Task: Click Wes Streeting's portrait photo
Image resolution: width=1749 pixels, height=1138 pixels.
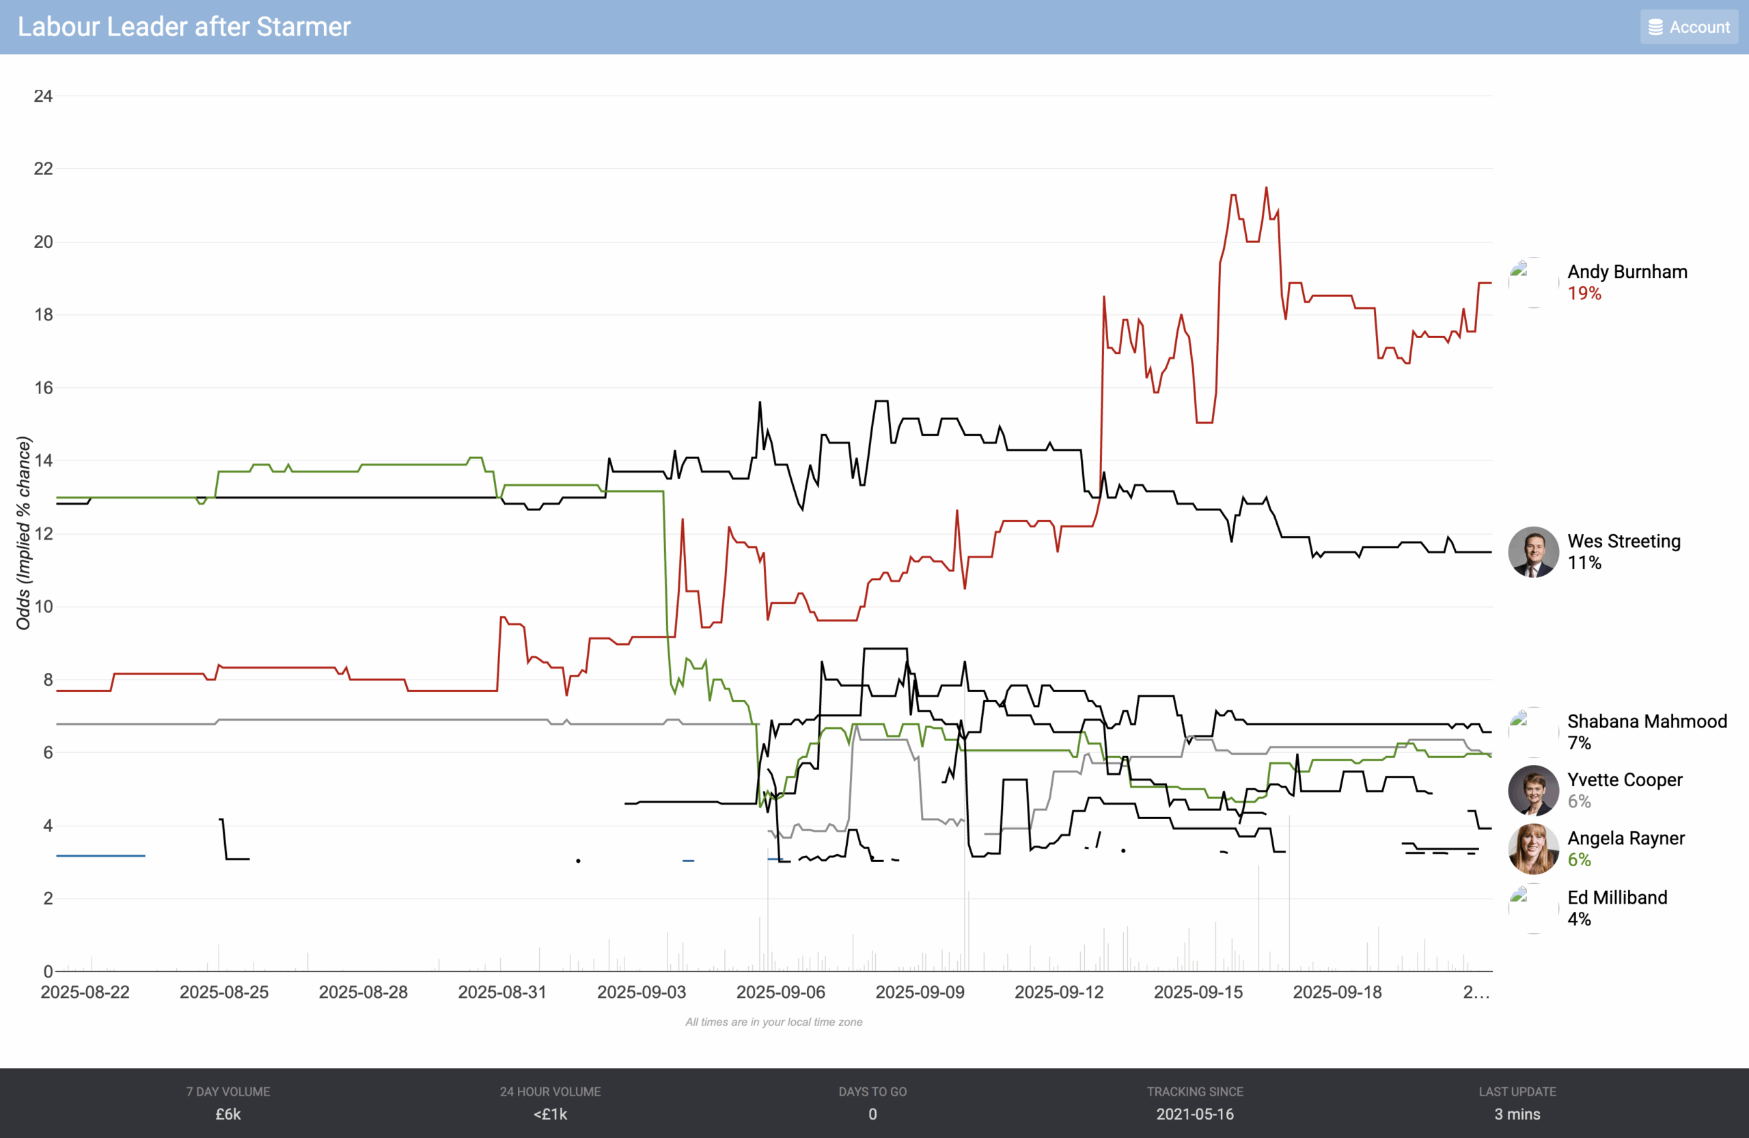Action: (1533, 552)
